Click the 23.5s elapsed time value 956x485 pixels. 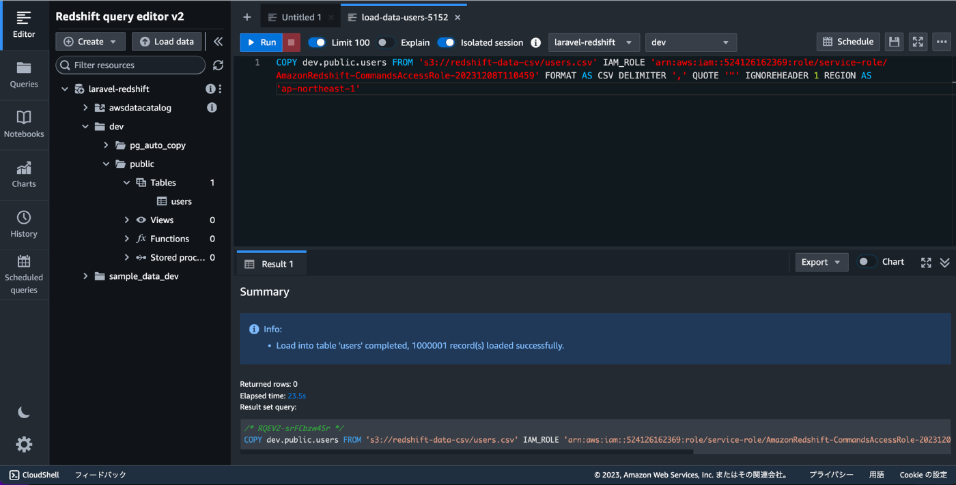pos(296,396)
